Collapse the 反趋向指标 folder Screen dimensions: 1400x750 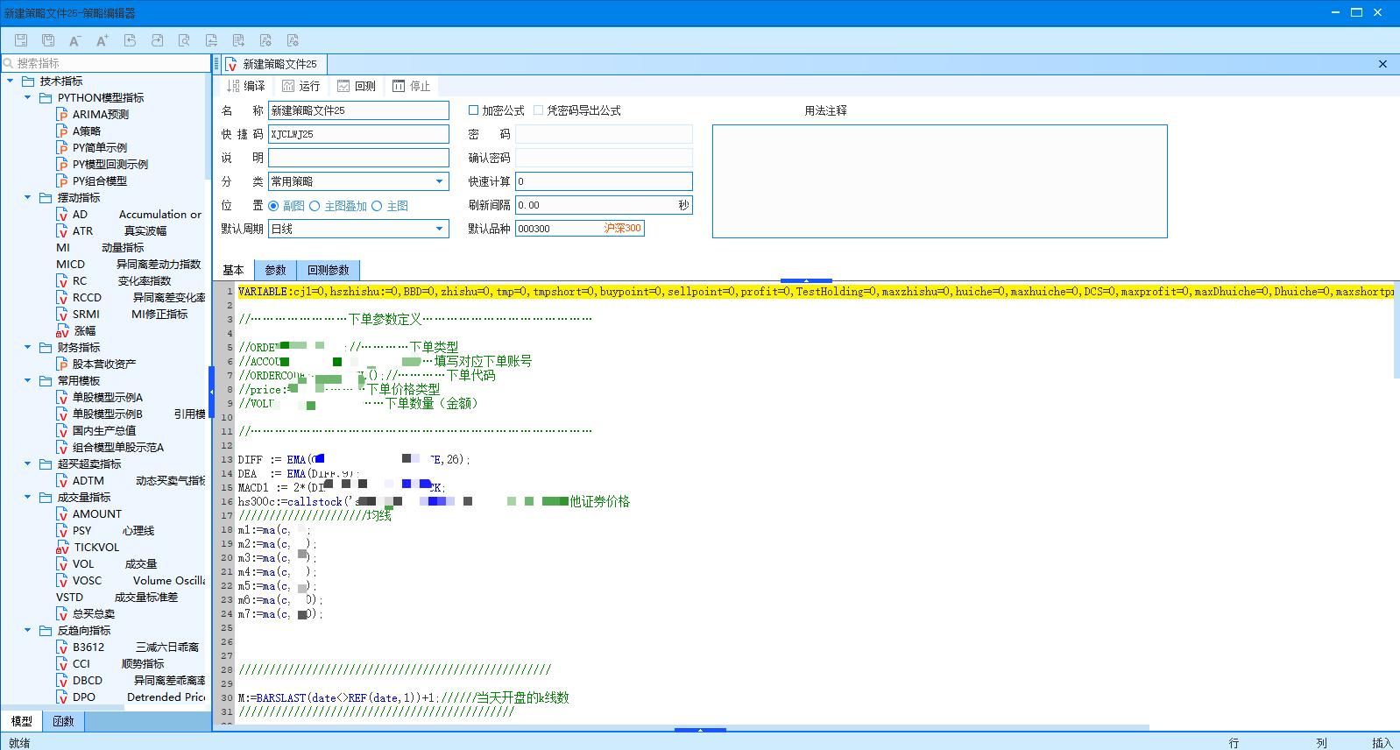(x=27, y=630)
